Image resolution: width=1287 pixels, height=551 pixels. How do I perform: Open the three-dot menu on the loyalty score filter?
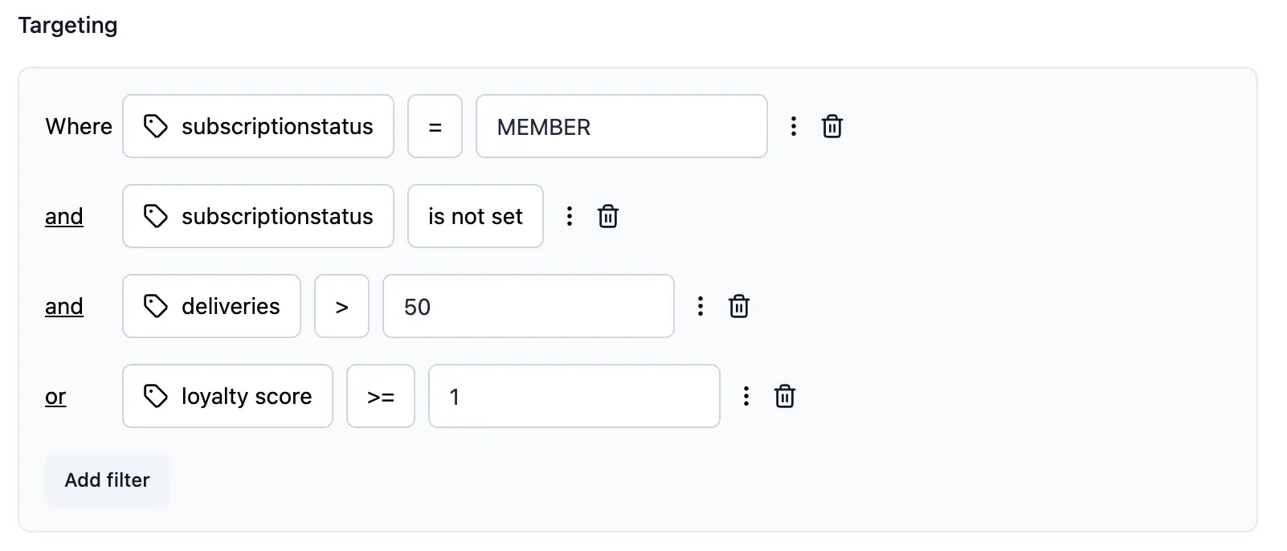[746, 396]
